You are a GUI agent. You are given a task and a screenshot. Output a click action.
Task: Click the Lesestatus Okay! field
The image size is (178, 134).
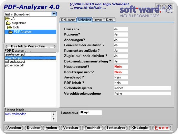pos(91,113)
